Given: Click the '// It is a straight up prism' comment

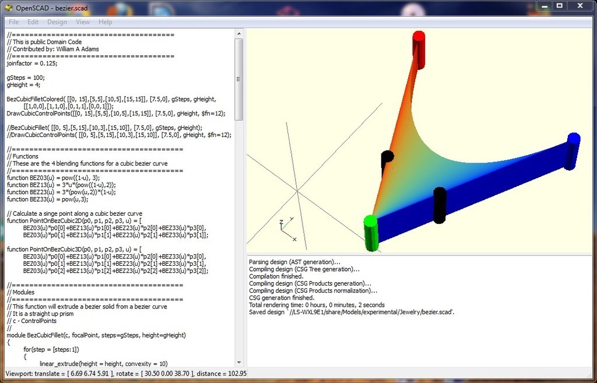Looking at the screenshot, I should point(40,314).
